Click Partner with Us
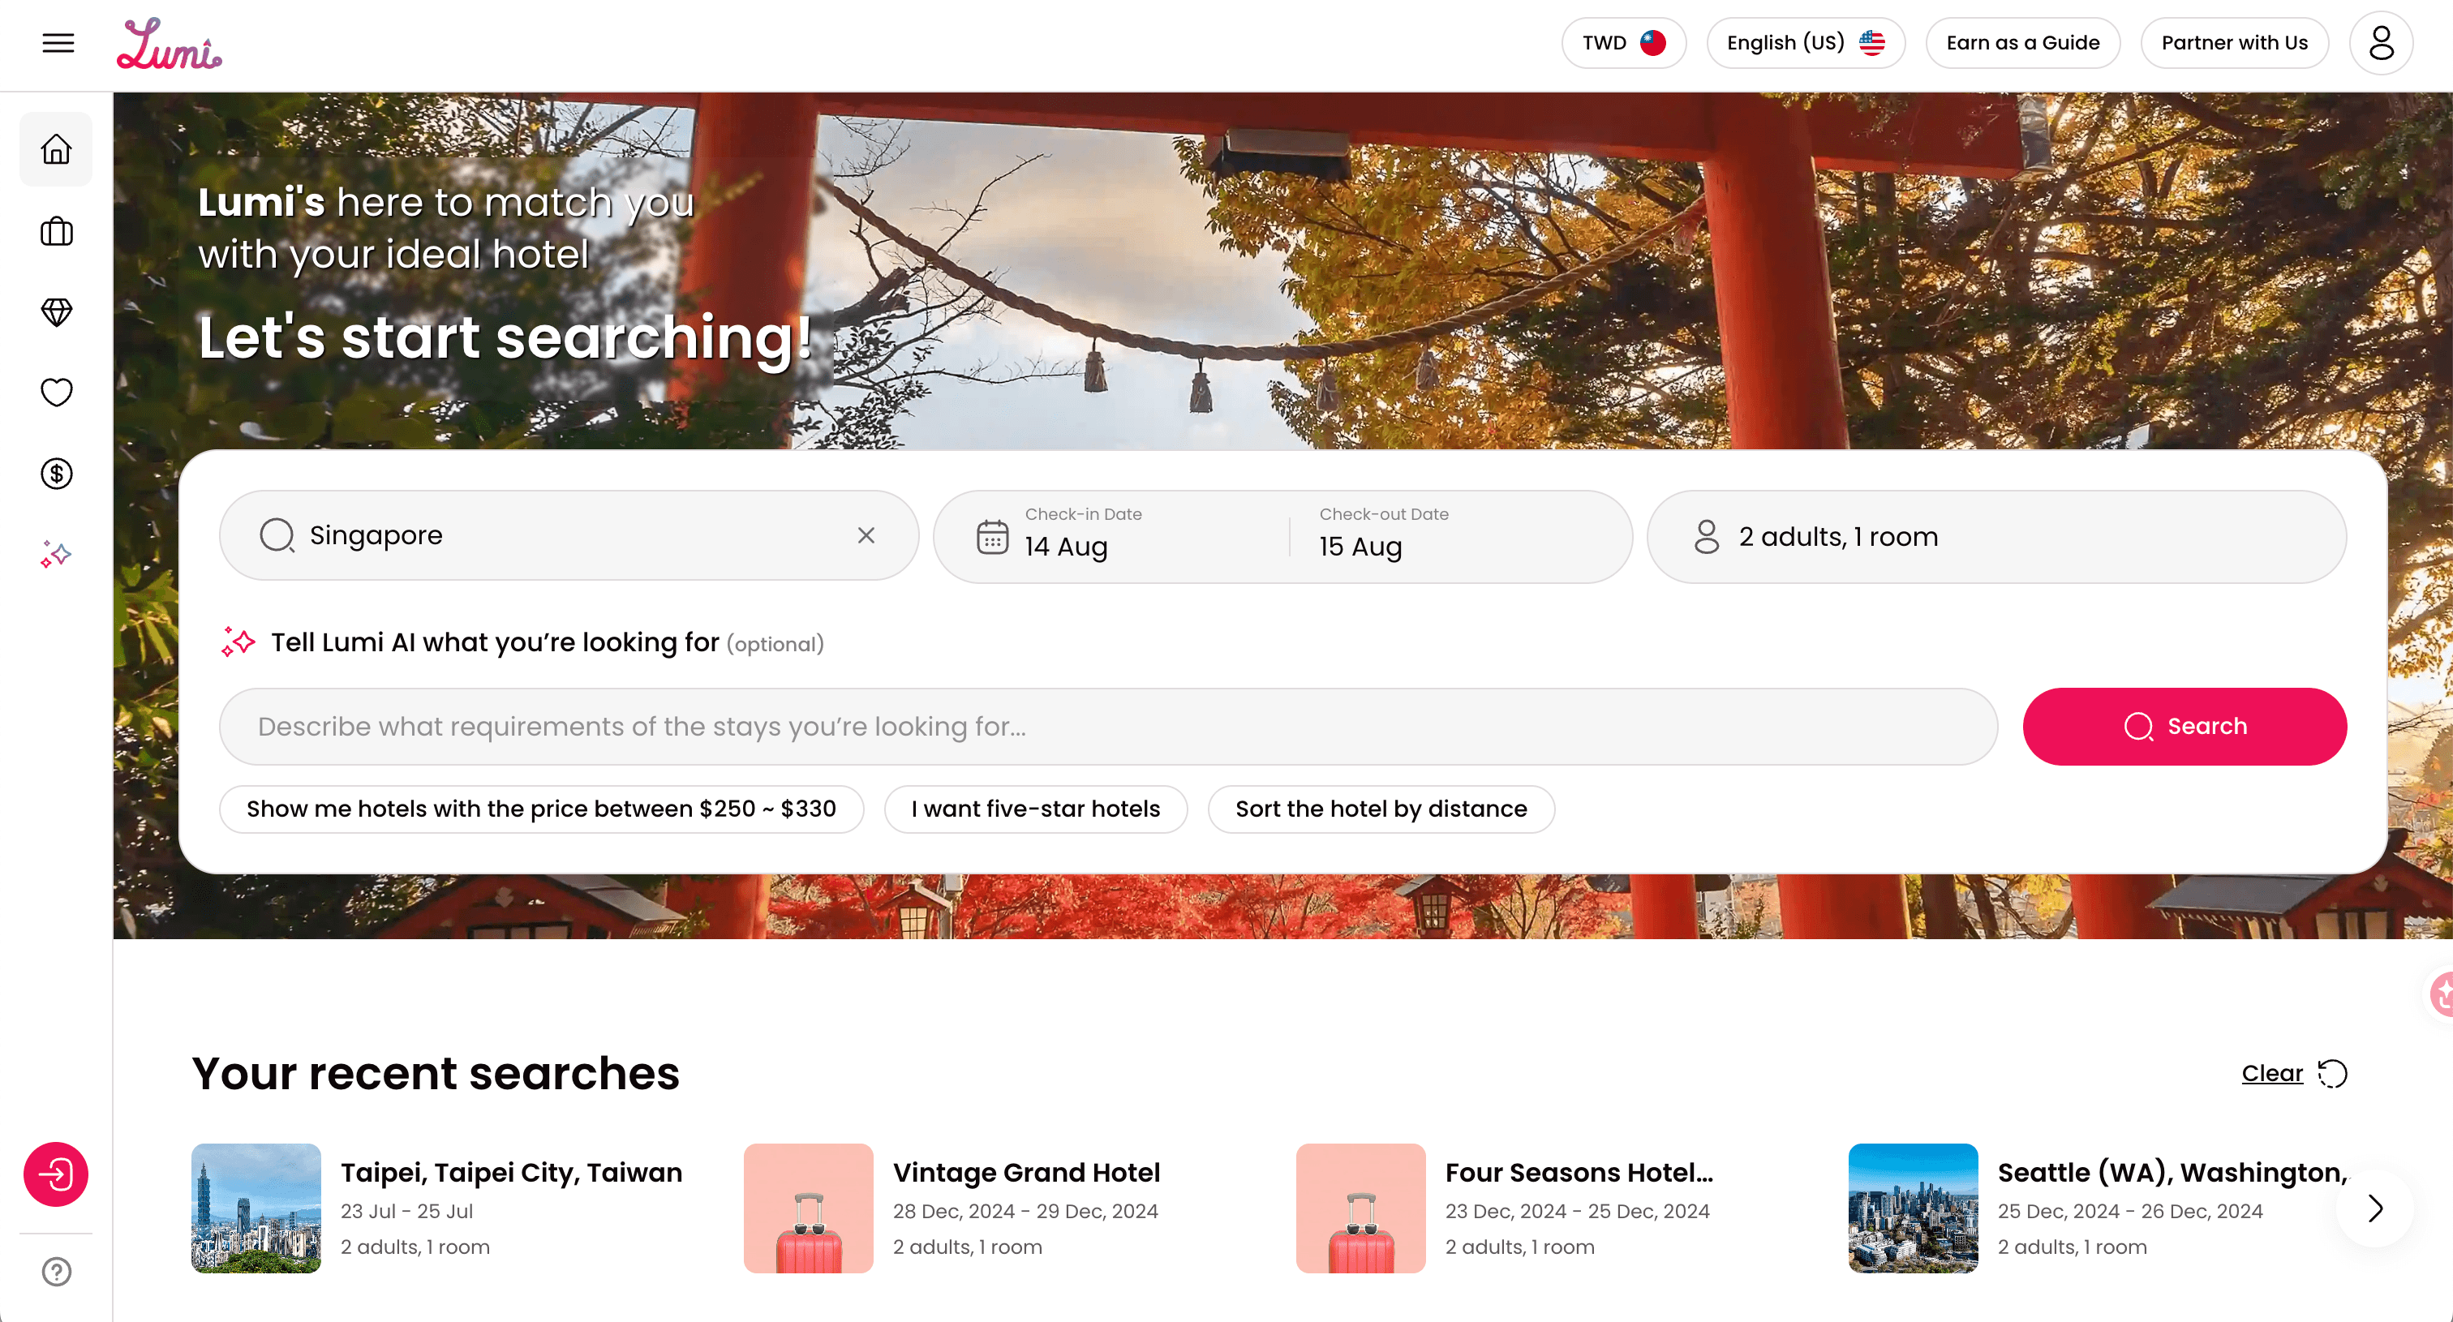The image size is (2453, 1322). [x=2234, y=43]
